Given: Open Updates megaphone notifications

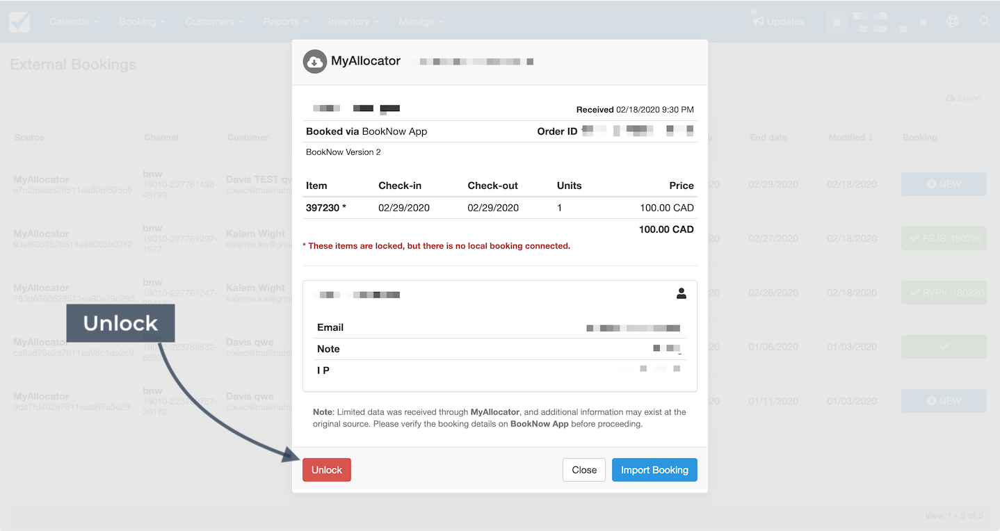Looking at the screenshot, I should click(778, 22).
